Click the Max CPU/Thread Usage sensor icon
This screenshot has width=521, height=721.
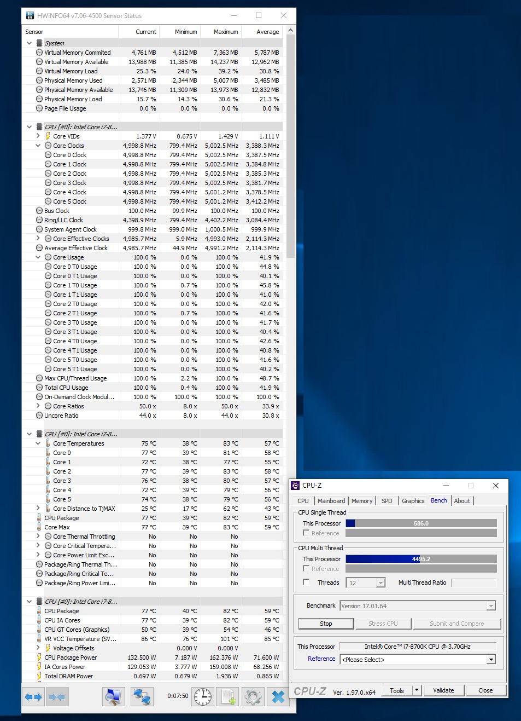click(x=39, y=378)
